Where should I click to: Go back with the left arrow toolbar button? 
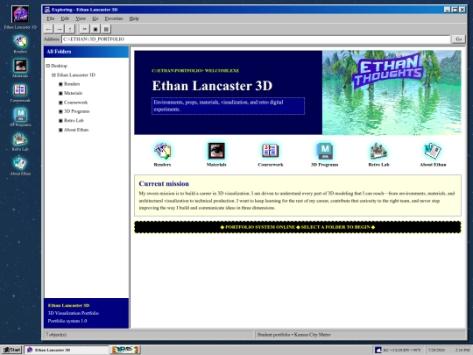(48, 29)
